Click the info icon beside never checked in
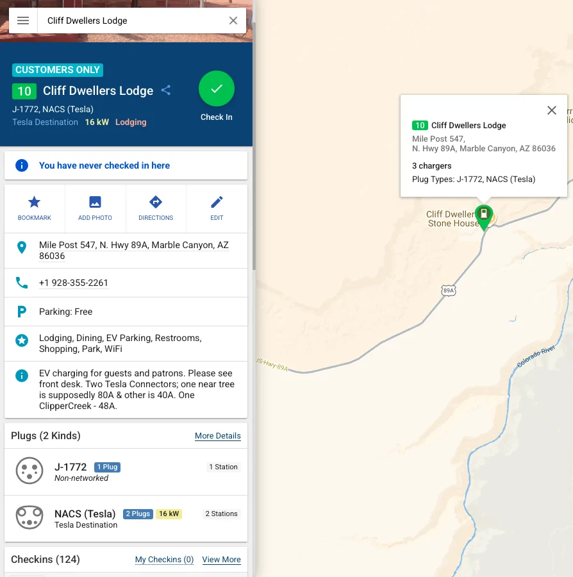 pyautogui.click(x=22, y=165)
